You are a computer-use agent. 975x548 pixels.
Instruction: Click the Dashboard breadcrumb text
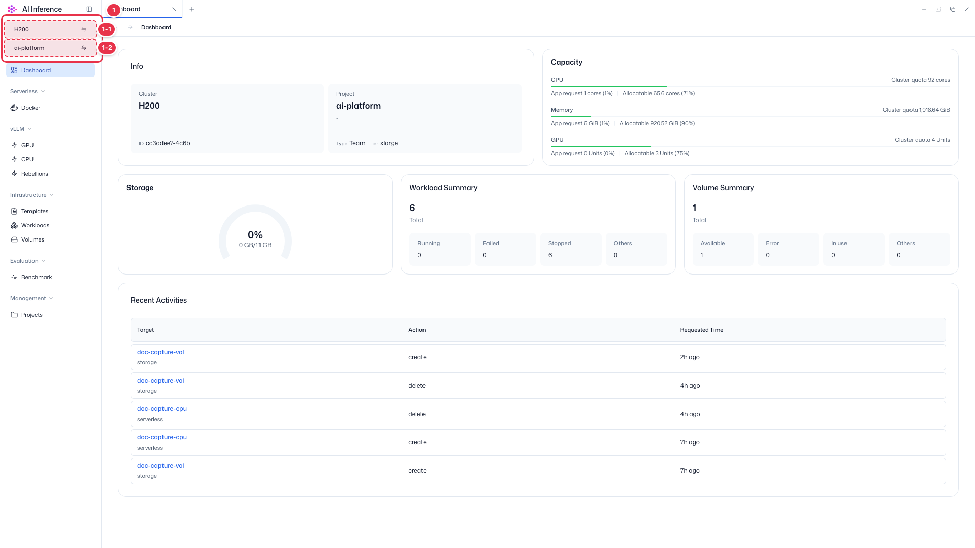156,27
